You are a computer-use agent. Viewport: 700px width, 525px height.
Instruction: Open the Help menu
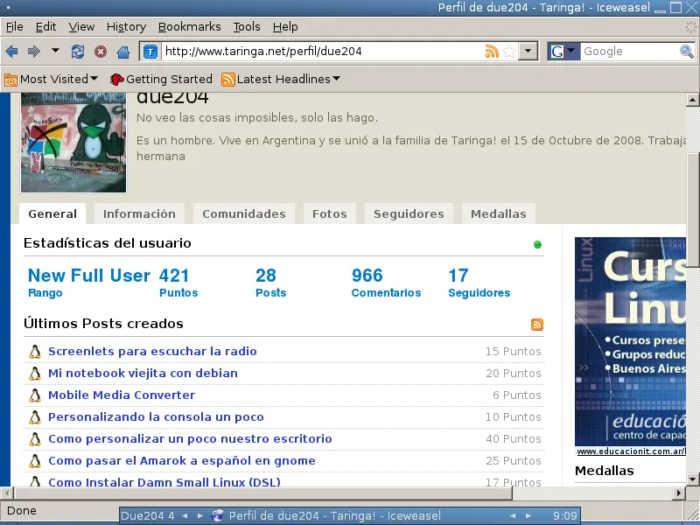[x=285, y=27]
